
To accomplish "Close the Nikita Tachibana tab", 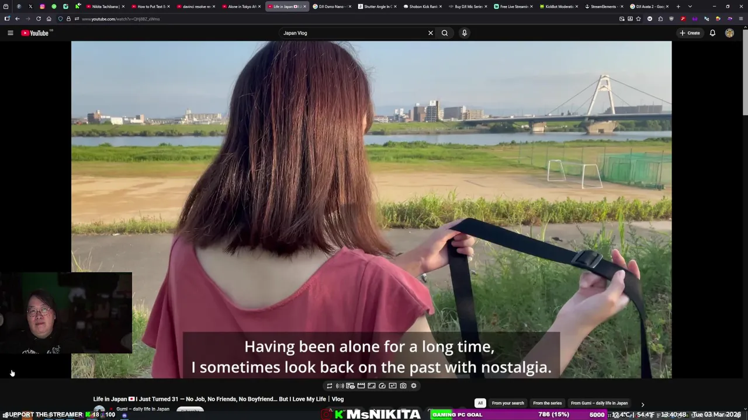I will pos(123,6).
